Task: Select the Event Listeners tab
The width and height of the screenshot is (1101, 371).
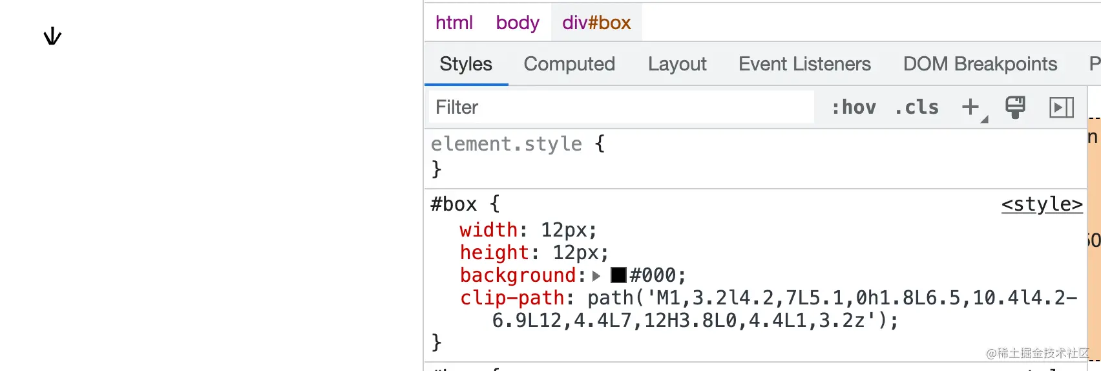Action: [x=804, y=64]
